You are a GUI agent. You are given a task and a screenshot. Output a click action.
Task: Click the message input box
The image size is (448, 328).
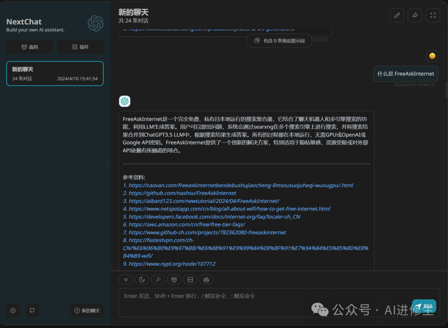[279, 303]
